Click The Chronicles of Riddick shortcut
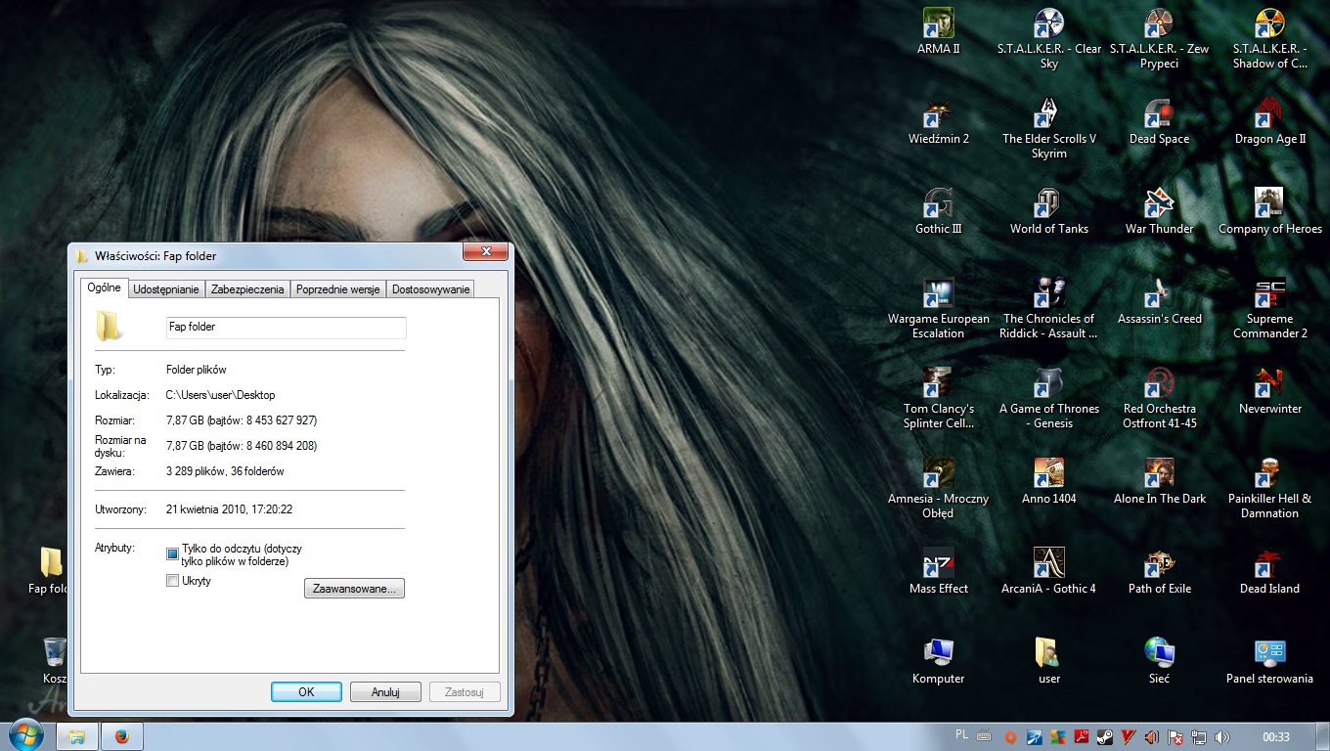 click(1048, 308)
